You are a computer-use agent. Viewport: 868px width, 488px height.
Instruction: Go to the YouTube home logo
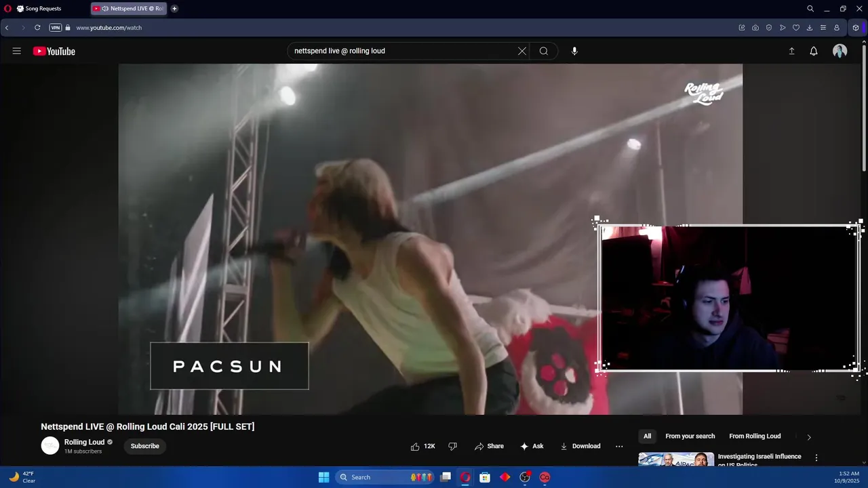click(54, 51)
